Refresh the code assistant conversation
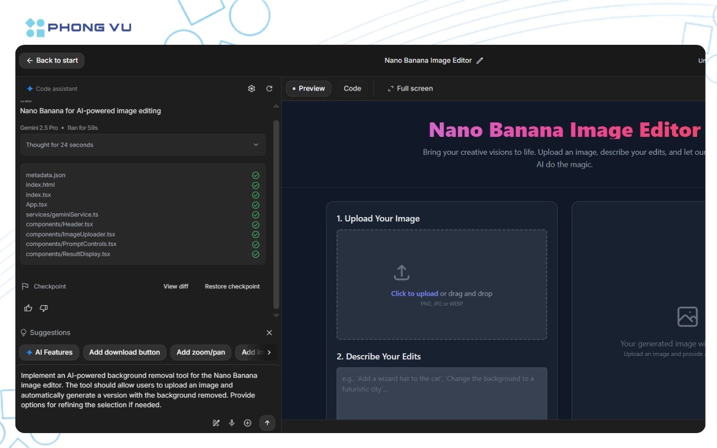Screen dimensions: 717x448 tap(269, 88)
